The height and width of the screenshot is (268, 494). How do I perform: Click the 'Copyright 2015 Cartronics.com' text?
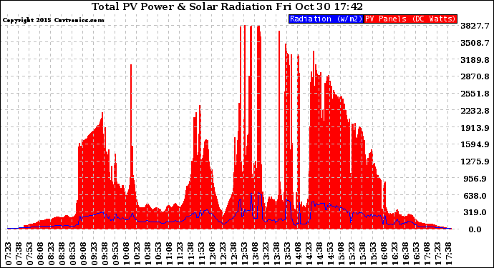tap(53, 20)
